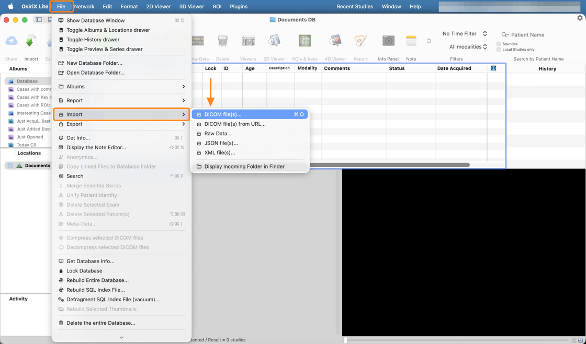Open the settings gear in title bar
The image size is (586, 344).
click(580, 18)
